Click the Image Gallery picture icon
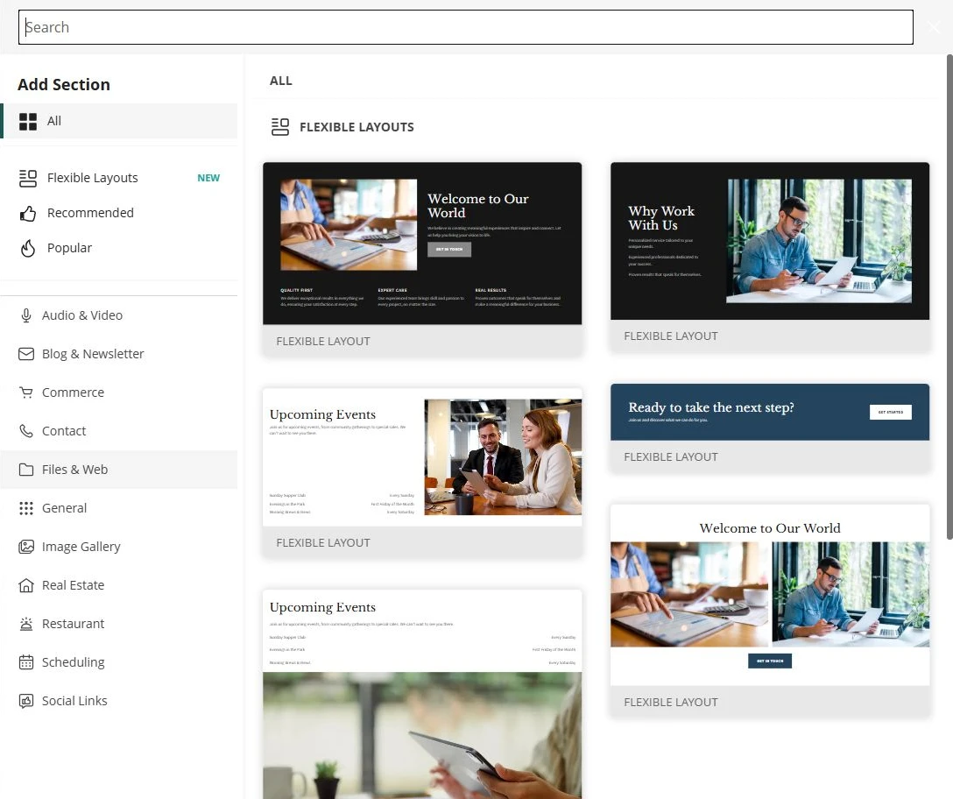The width and height of the screenshot is (953, 799). tap(26, 547)
